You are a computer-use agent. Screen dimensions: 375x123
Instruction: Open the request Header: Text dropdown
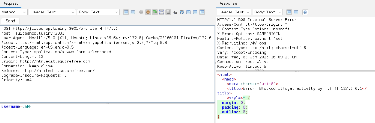pos(52,12)
